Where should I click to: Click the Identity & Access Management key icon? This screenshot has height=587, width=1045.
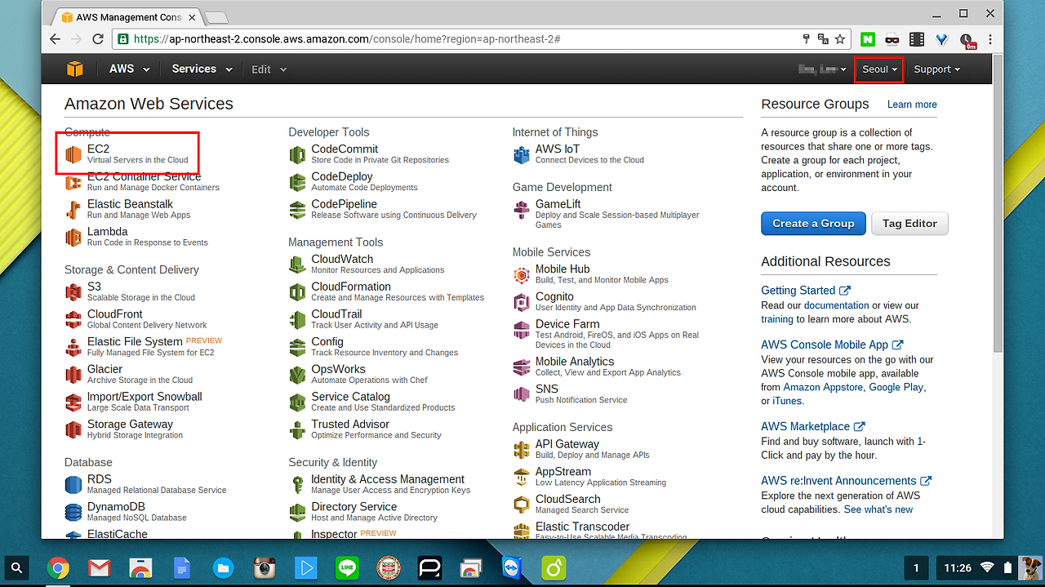(x=297, y=484)
